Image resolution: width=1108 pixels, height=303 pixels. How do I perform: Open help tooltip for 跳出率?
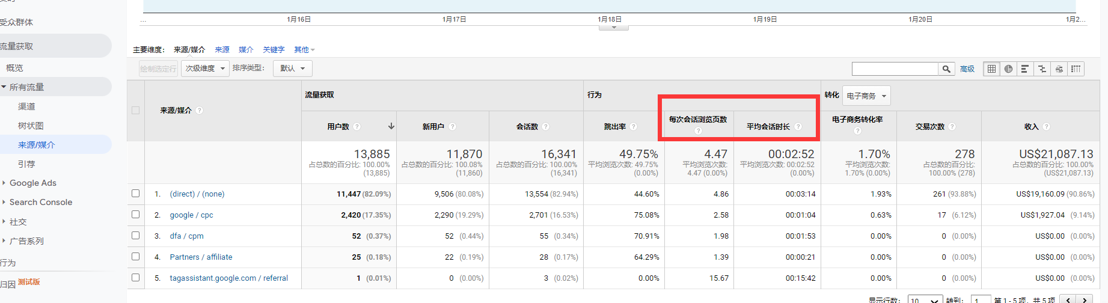(634, 127)
